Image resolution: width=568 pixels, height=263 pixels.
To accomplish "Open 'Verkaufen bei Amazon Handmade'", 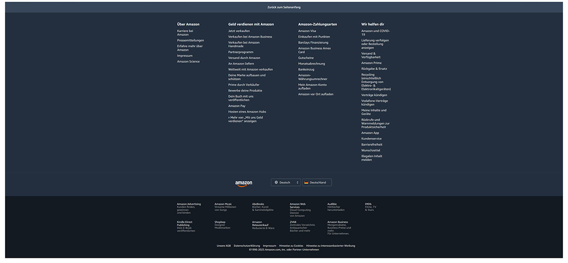I will (244, 44).
